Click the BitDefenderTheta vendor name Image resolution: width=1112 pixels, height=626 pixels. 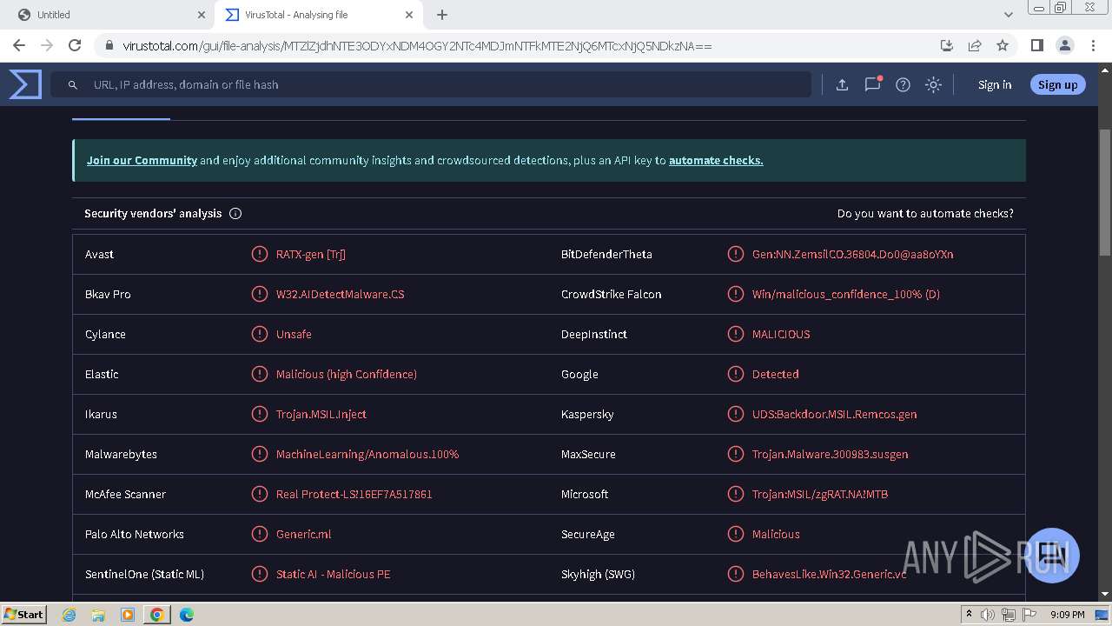[606, 254]
